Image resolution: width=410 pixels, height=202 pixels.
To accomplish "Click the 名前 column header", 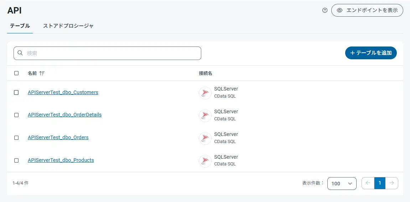I will click(32, 73).
